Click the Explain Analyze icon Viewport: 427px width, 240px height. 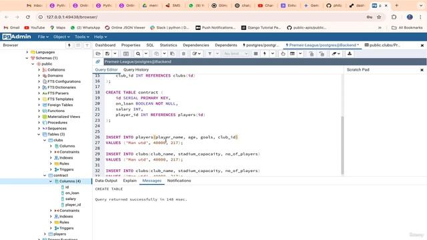point(292,53)
